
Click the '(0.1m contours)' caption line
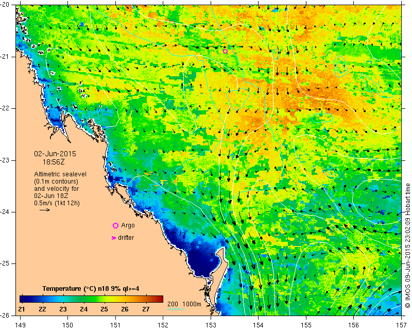[x=56, y=181]
